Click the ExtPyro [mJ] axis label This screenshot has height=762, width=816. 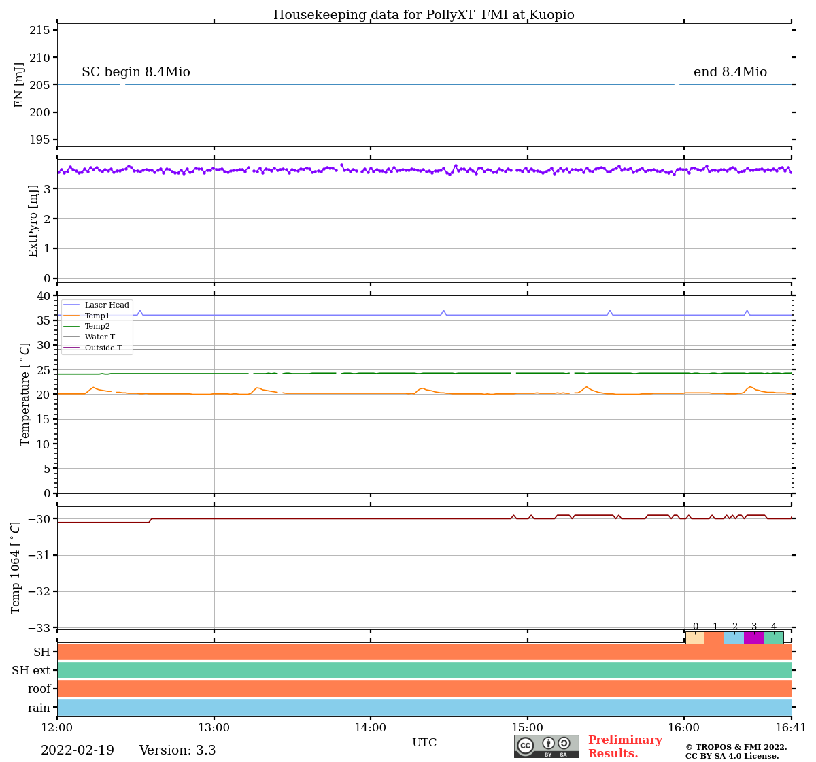(x=33, y=221)
